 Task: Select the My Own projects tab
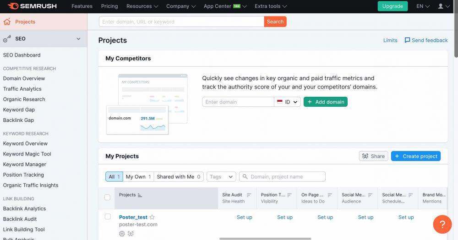(138, 177)
